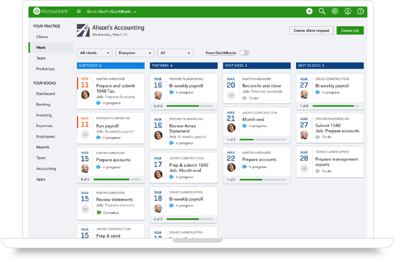Click the AB avatar on Run payroll card
The width and height of the screenshot is (395, 267).
(85, 135)
